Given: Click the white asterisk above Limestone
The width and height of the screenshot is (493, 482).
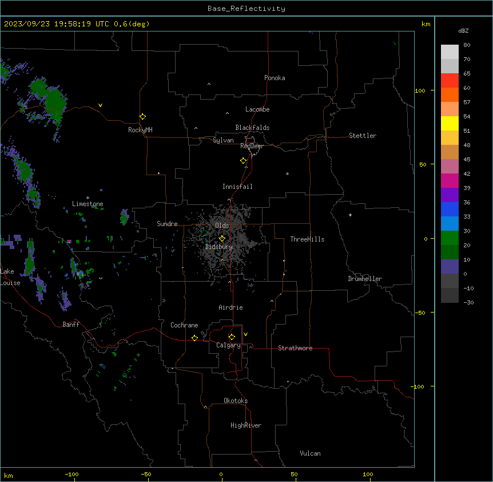Looking at the screenshot, I should 88,198.
